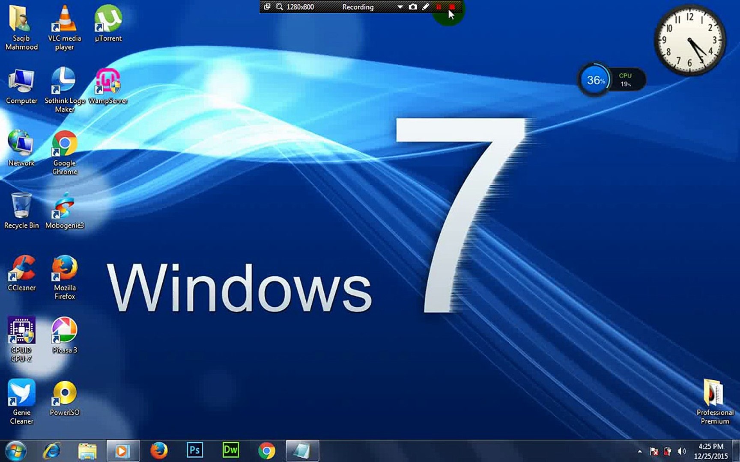Image resolution: width=740 pixels, height=462 pixels.
Task: Select the WampServer desktop shortcut
Action: click(x=108, y=86)
